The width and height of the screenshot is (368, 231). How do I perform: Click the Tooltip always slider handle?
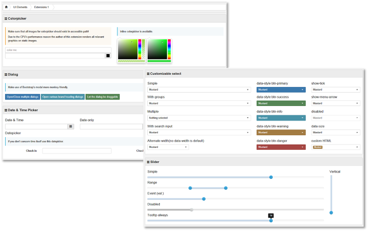click(x=271, y=221)
